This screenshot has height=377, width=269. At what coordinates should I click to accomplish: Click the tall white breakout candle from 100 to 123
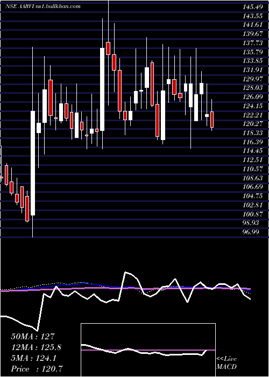[x=33, y=163]
